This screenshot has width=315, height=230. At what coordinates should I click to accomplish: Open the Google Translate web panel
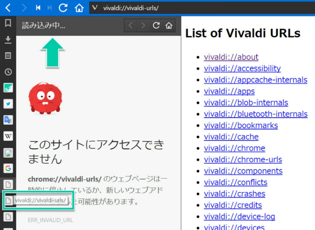pos(8,120)
